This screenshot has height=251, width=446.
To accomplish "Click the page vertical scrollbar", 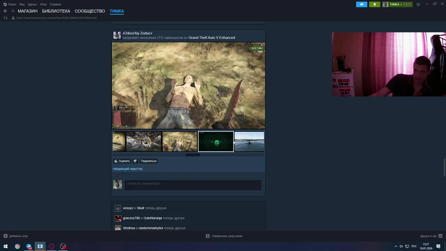I will click(444, 168).
